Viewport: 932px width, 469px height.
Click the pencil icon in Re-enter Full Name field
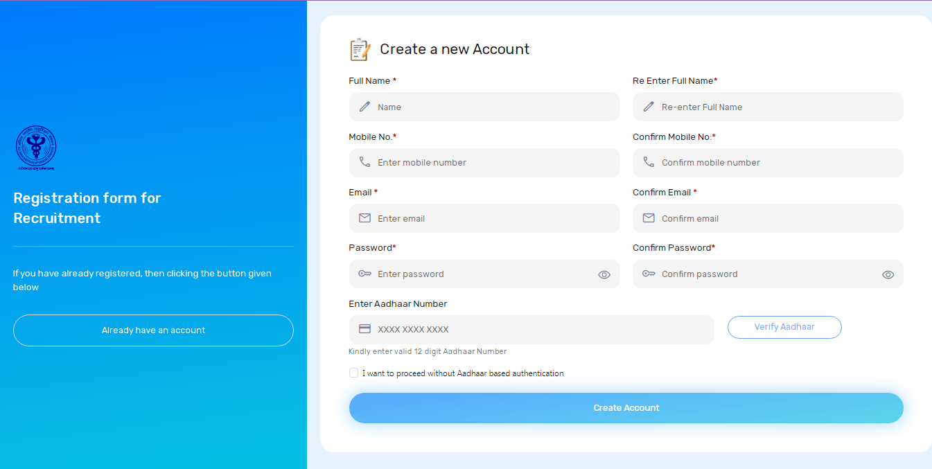pos(649,107)
